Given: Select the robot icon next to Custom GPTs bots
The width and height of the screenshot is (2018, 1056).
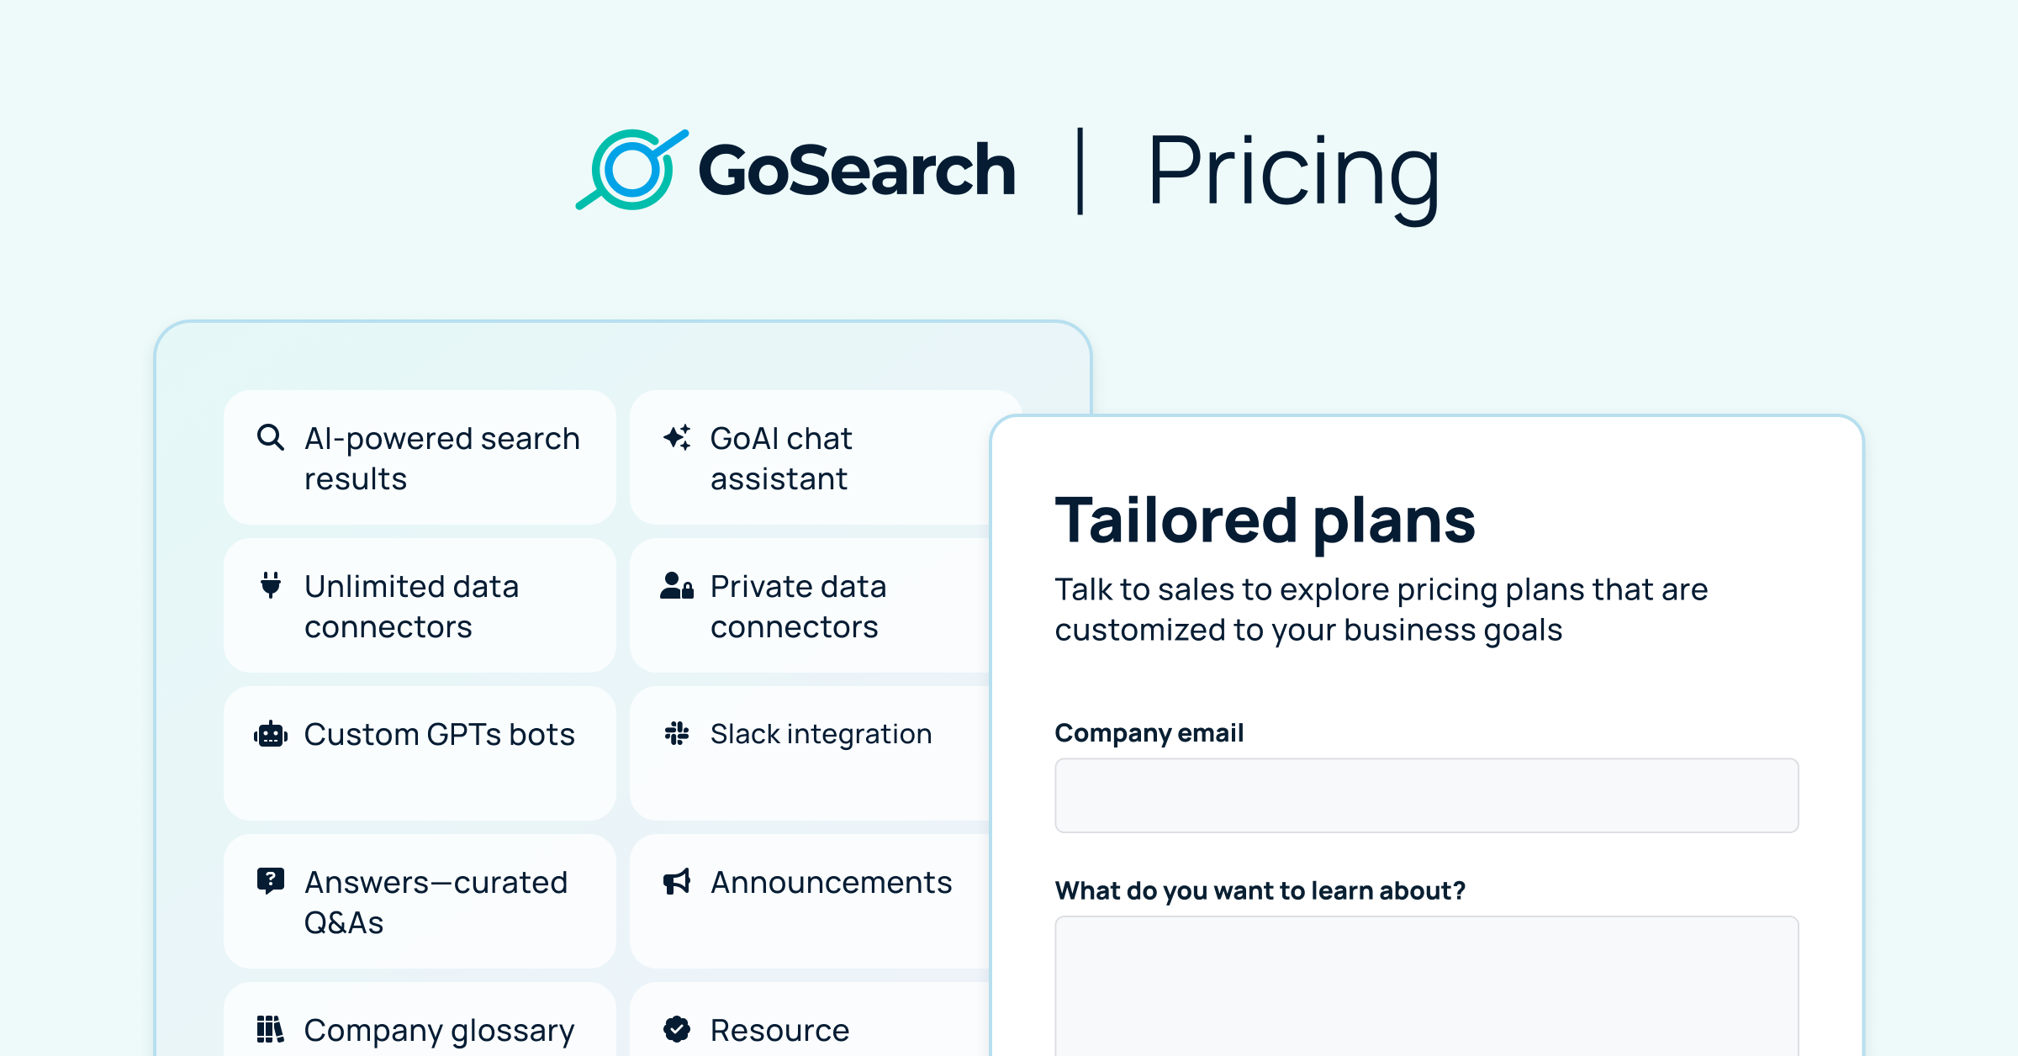Looking at the screenshot, I should click(x=271, y=734).
